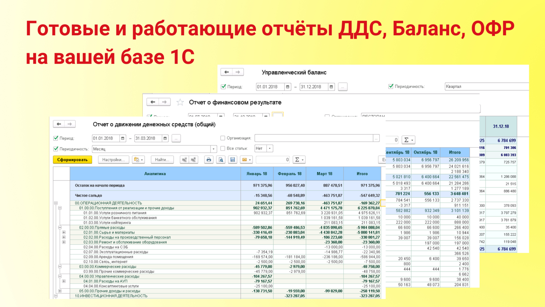The width and height of the screenshot is (545, 307).
Task: Expand 02.02.00.Расходы на производственный персонал
Action: pos(64,237)
